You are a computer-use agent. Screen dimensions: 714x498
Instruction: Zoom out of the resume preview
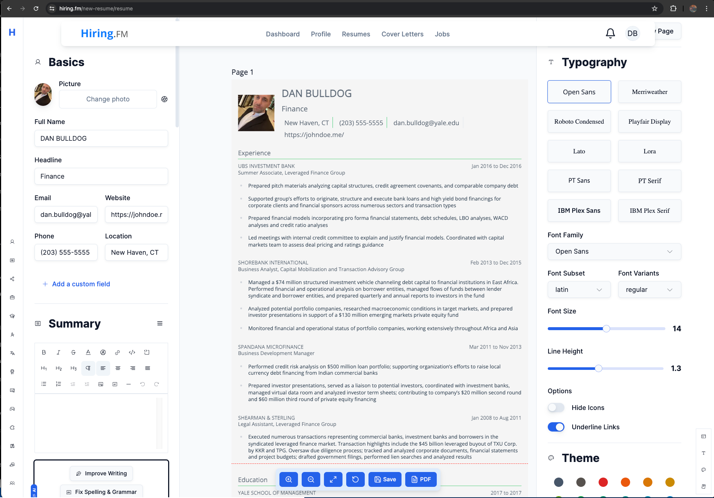311,479
